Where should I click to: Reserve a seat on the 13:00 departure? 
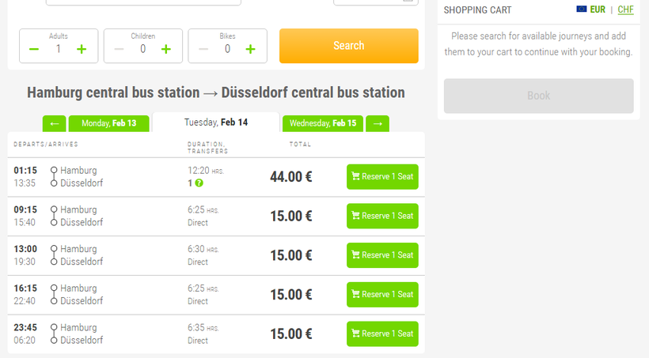(382, 255)
